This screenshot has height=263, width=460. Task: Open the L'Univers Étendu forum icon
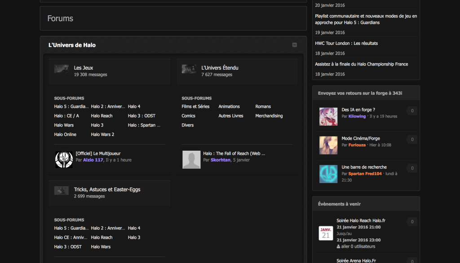[189, 69]
